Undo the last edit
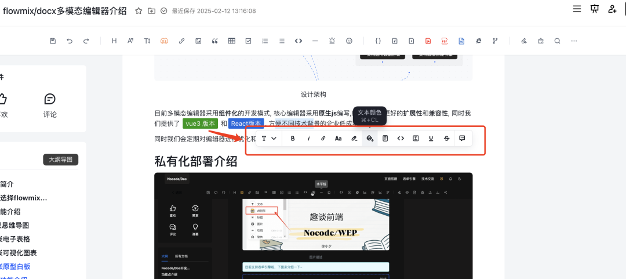626x279 pixels. pyautogui.click(x=70, y=41)
